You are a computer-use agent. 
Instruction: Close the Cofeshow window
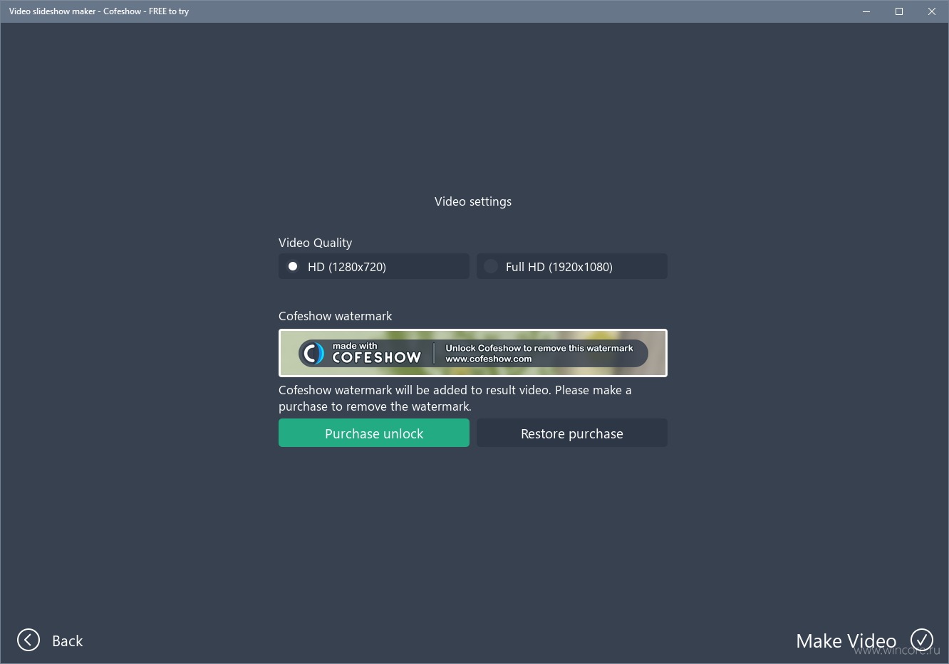(932, 11)
